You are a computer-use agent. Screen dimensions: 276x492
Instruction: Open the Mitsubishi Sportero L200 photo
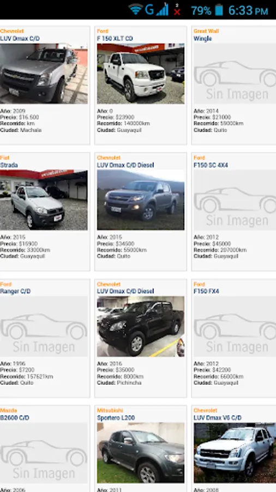click(141, 453)
